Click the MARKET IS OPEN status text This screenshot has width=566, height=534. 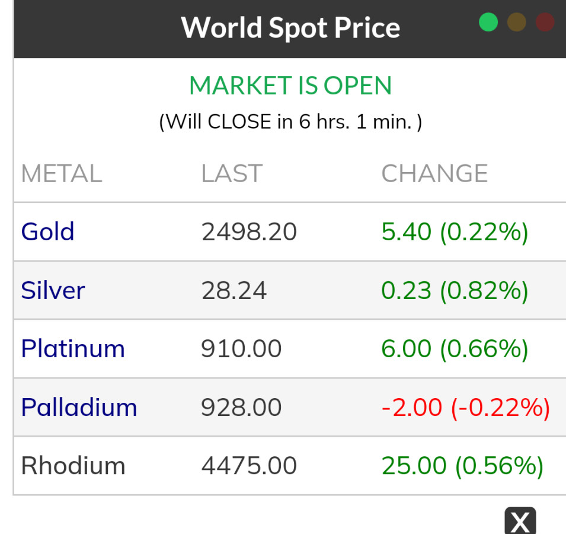click(x=290, y=86)
